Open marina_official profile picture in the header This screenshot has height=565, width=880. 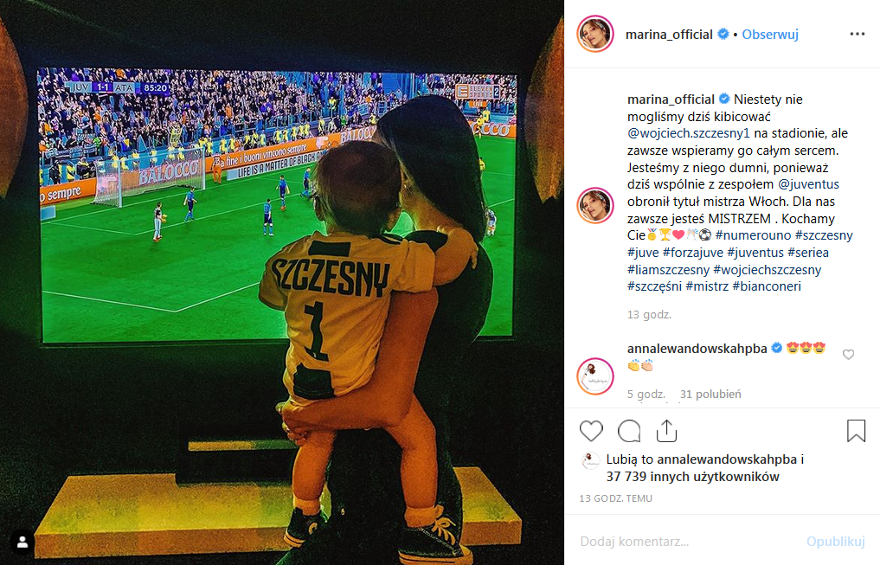pos(595,35)
